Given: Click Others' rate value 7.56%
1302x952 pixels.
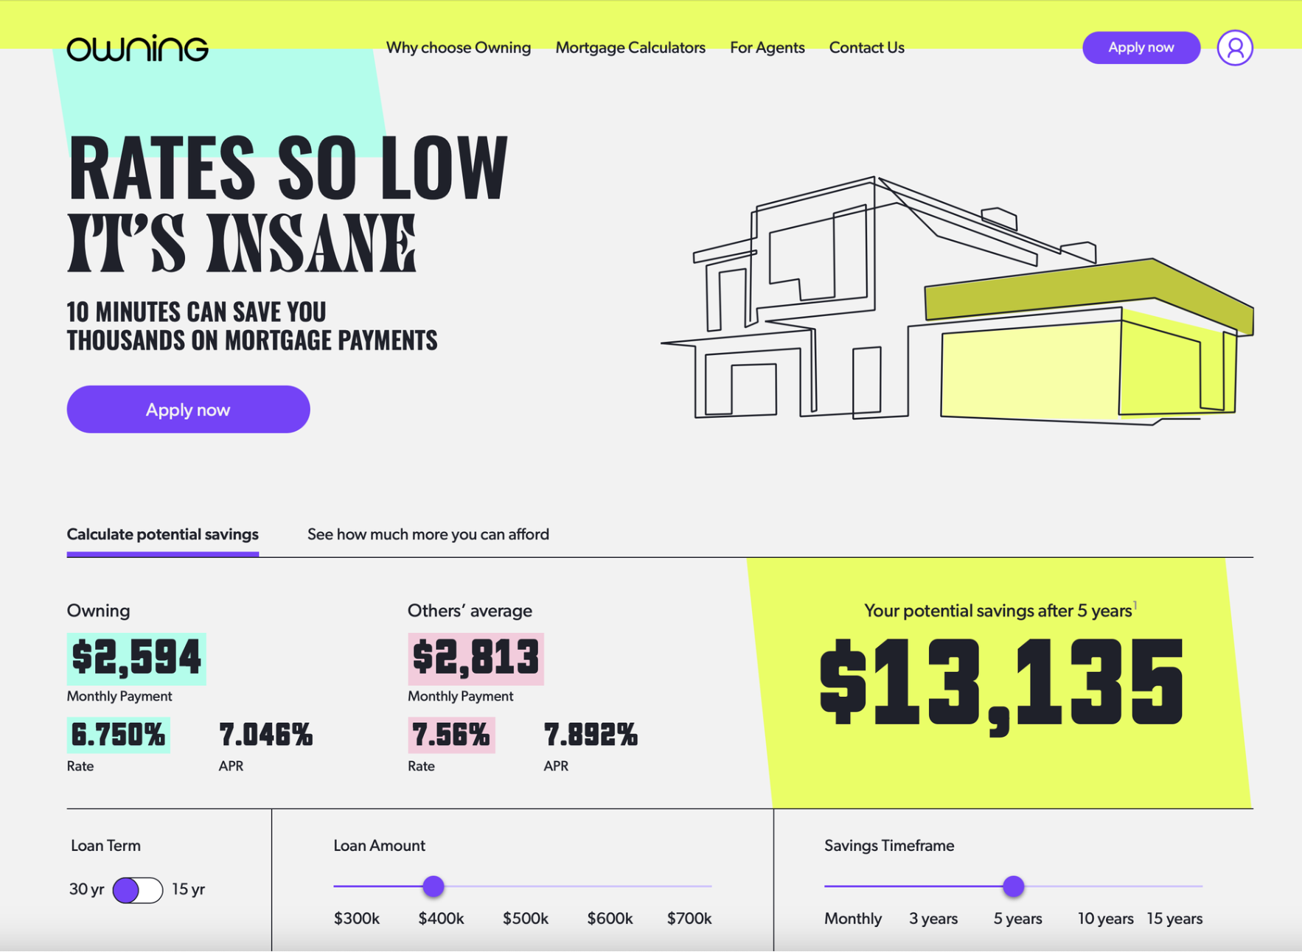Looking at the screenshot, I should click(451, 735).
